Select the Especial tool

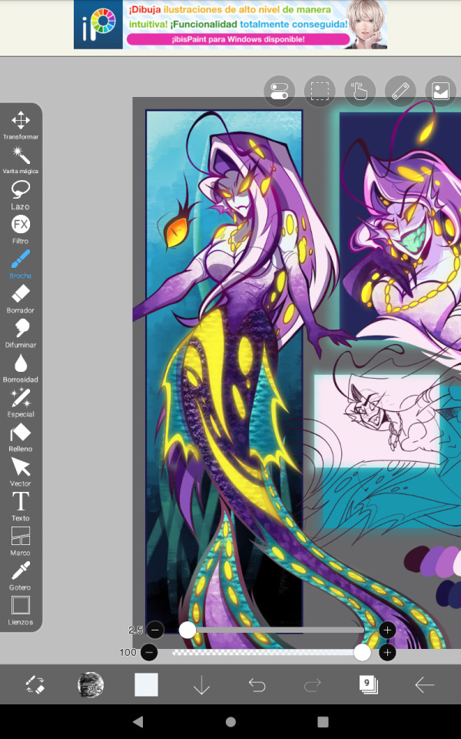(21, 403)
